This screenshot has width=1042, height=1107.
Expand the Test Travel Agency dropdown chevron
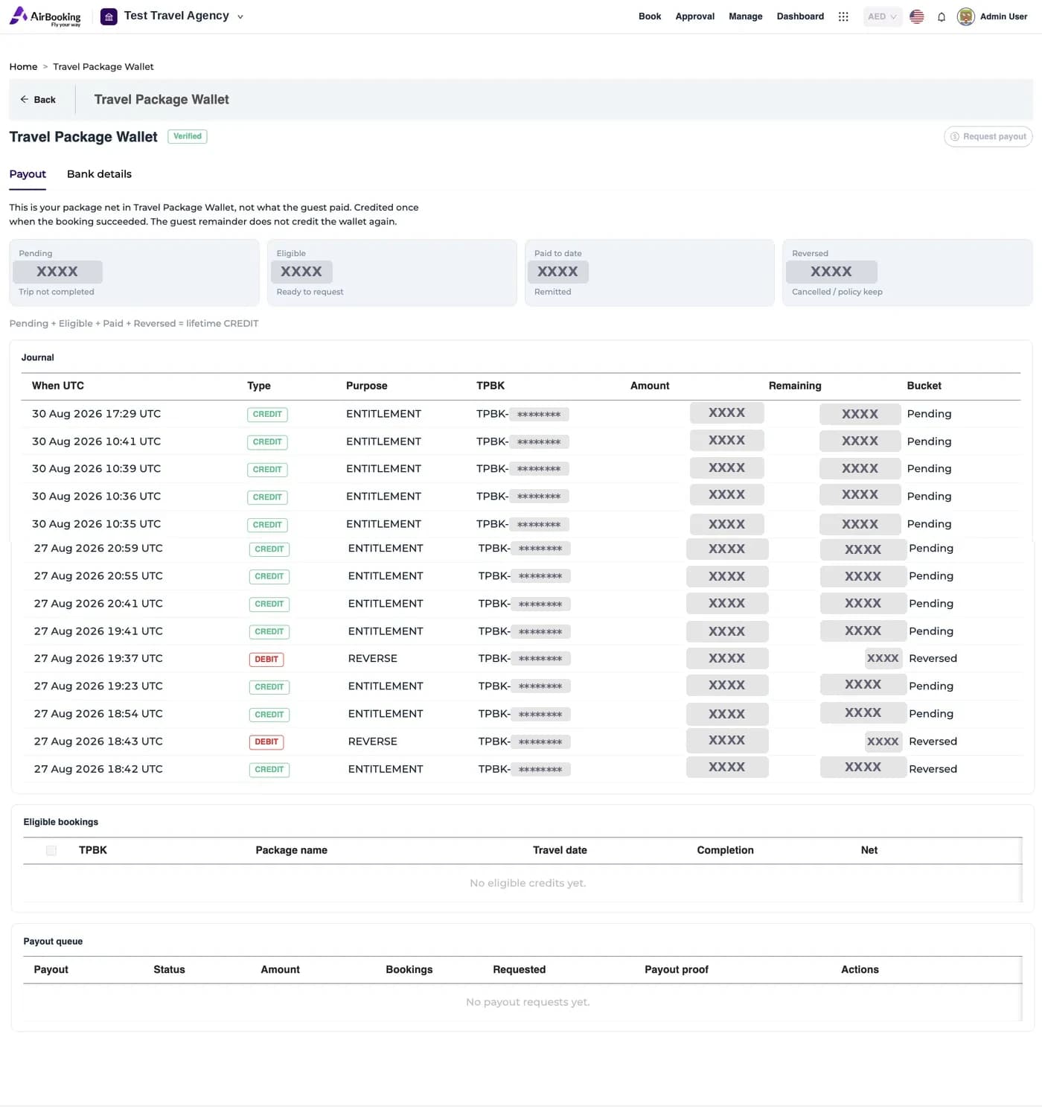point(240,16)
